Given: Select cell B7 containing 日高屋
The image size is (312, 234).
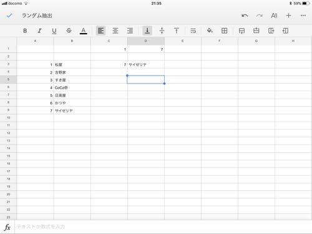Looking at the screenshot, I should (72, 95).
